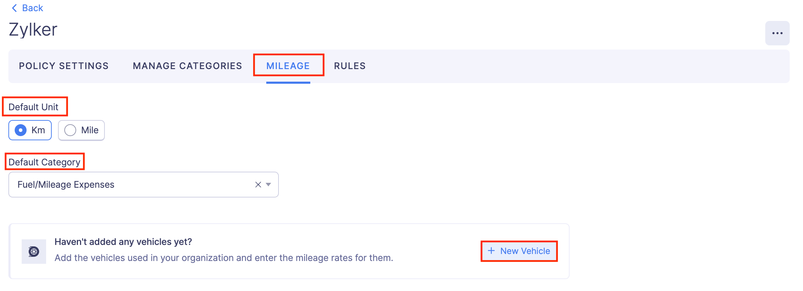Click the back chevron arrow icon

coord(14,8)
